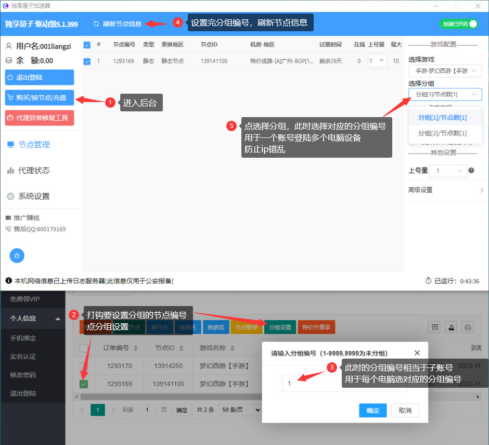Image resolution: width=489 pixels, height=445 pixels.
Task: Open the 代理异常修复工具 button
Action: click(40, 118)
